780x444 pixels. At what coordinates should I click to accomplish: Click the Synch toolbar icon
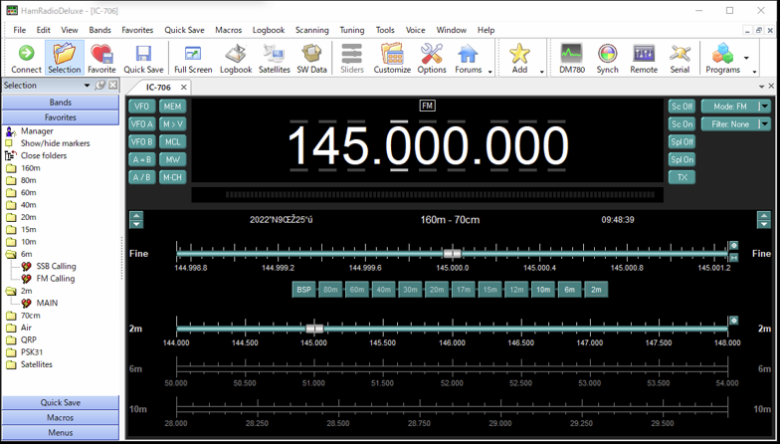[x=607, y=58]
